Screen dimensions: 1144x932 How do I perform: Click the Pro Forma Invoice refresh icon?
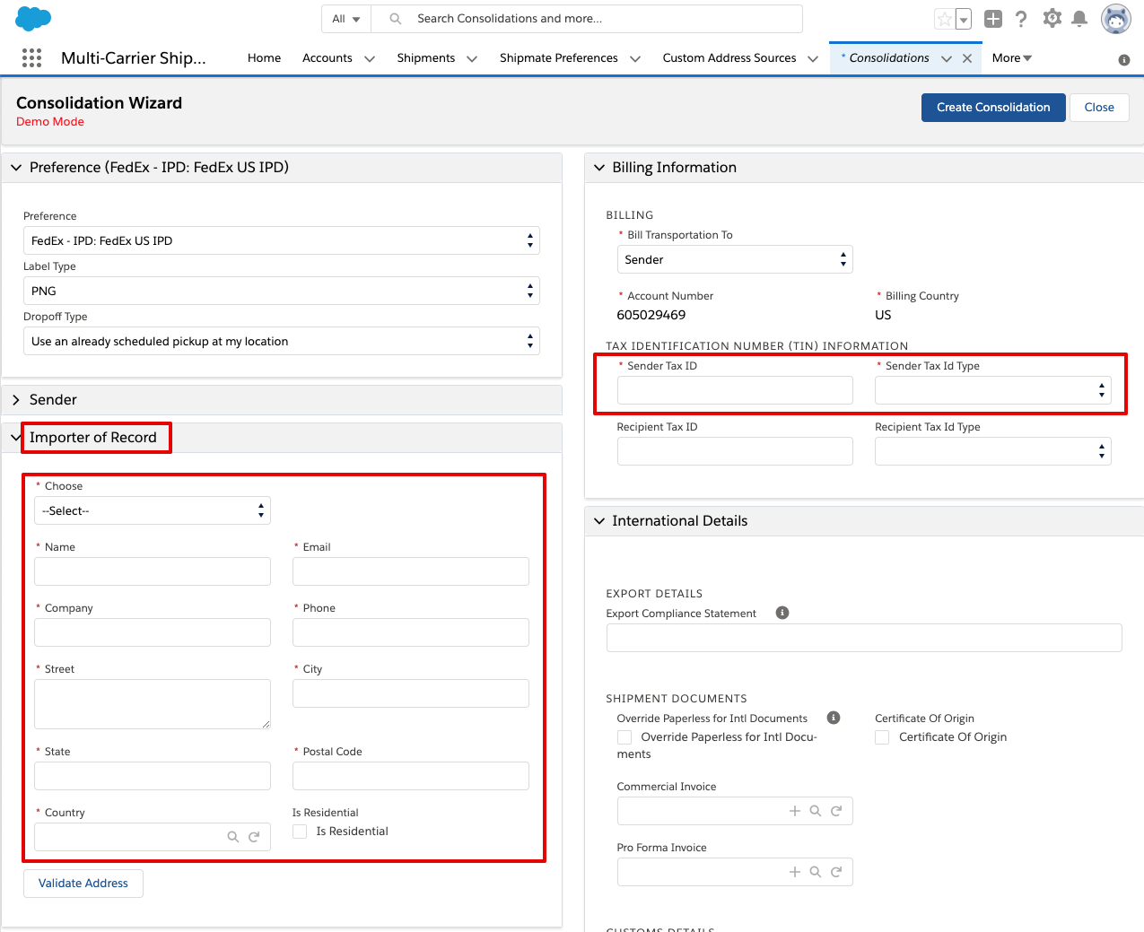(x=836, y=872)
